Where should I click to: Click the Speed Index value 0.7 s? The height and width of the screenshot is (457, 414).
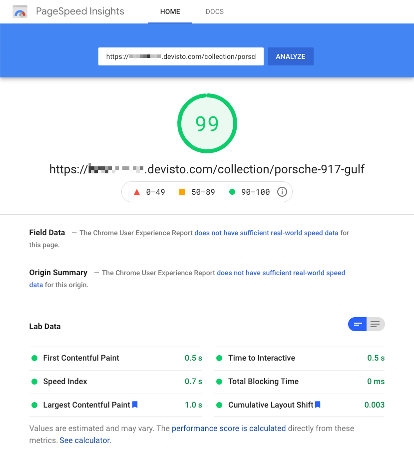point(193,382)
